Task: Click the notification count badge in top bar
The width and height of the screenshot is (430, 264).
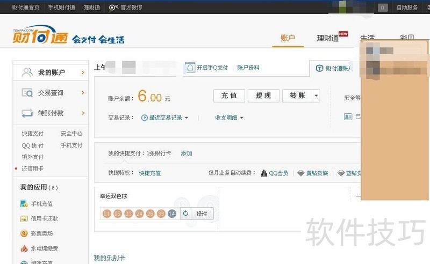Action: [x=383, y=8]
